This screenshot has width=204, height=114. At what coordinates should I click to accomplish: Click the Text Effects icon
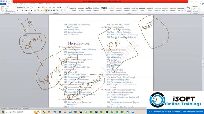tap(35, 10)
